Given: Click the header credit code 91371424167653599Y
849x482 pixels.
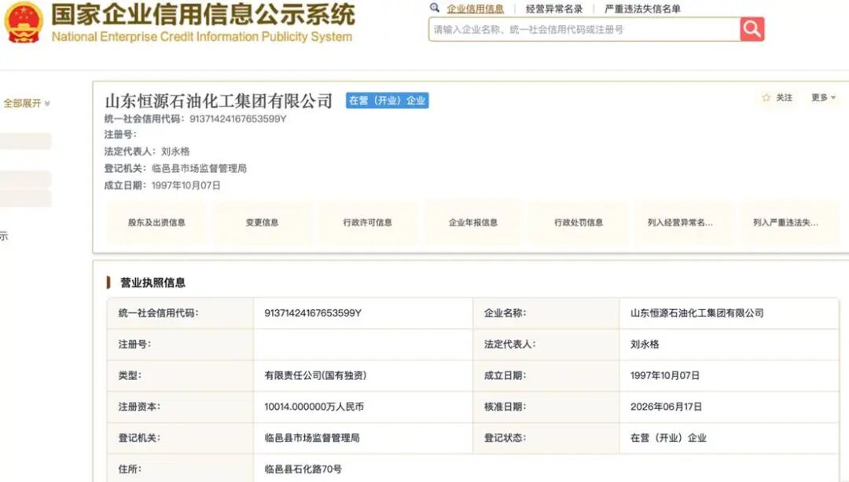Looking at the screenshot, I should [237, 119].
